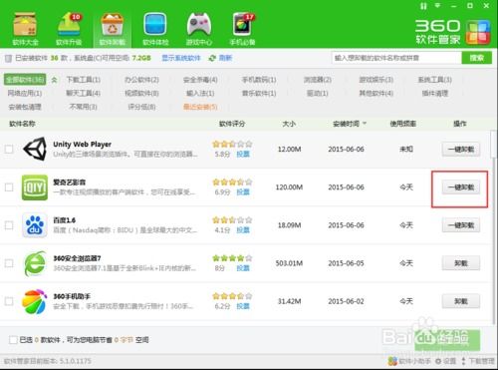
Task: Click the 大小 size column header
Action: pyautogui.click(x=289, y=124)
